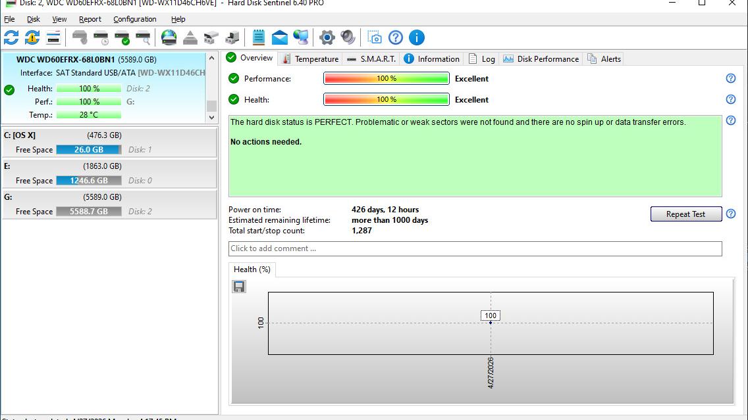Take a screenshot with the camera icon
This screenshot has height=420, width=748.
[375, 37]
